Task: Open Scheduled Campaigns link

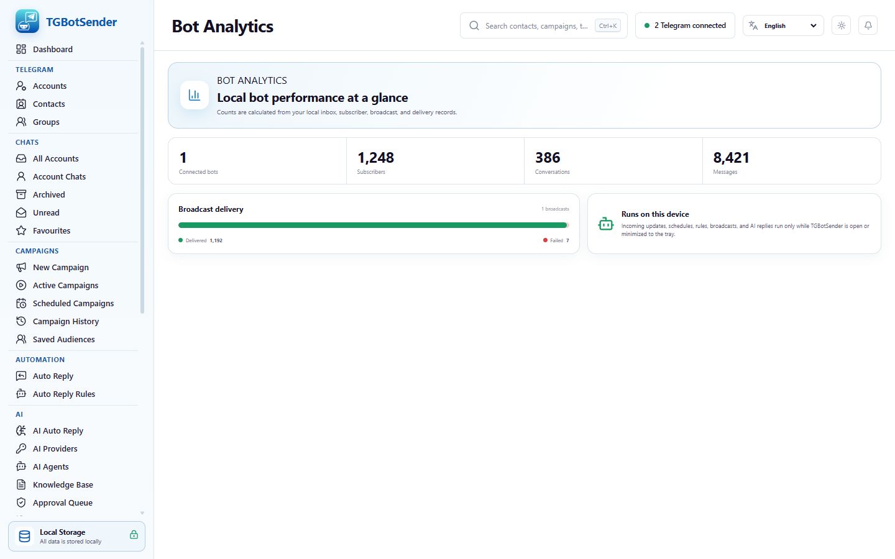Action: 73,303
